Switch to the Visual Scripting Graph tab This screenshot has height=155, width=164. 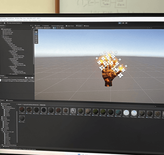click(58, 26)
